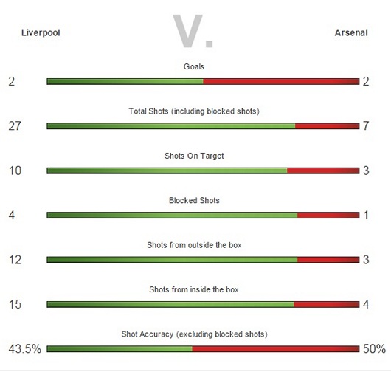
Task: Click green section of inside the box bar
Action: [x=170, y=304]
